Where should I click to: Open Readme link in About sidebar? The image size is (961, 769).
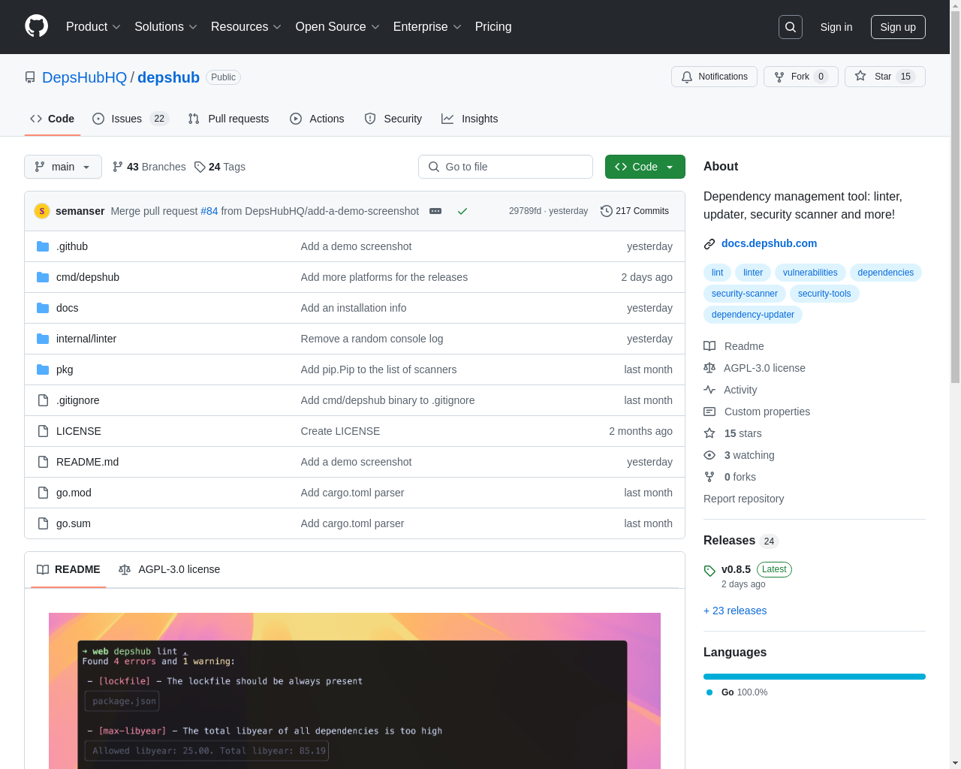point(734,346)
